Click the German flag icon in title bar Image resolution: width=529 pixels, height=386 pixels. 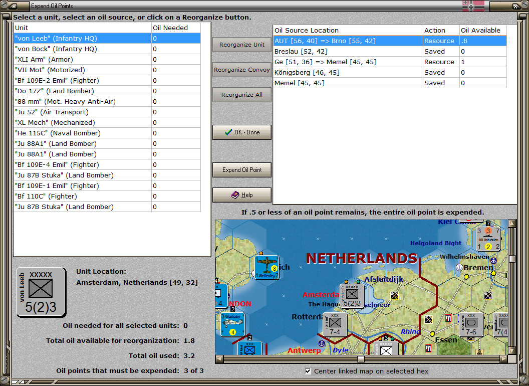(473, 6)
